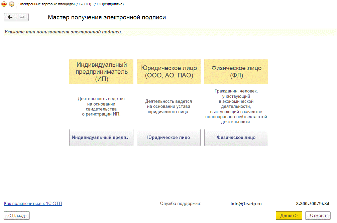The height and width of the screenshot is (223, 337).
Task: Click the Мастер получения электронной подписи heading
Action: point(107,17)
